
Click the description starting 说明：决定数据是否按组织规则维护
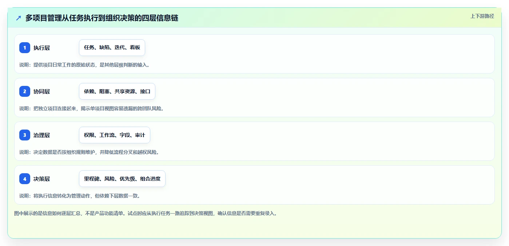tap(89, 152)
